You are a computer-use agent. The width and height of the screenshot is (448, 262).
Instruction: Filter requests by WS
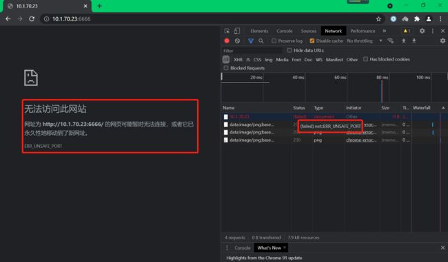coord(319,60)
